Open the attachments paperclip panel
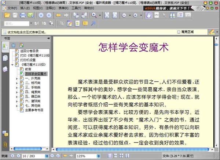Image resolution: width=220 pixels, height=160 pixels. (x=5, y=145)
